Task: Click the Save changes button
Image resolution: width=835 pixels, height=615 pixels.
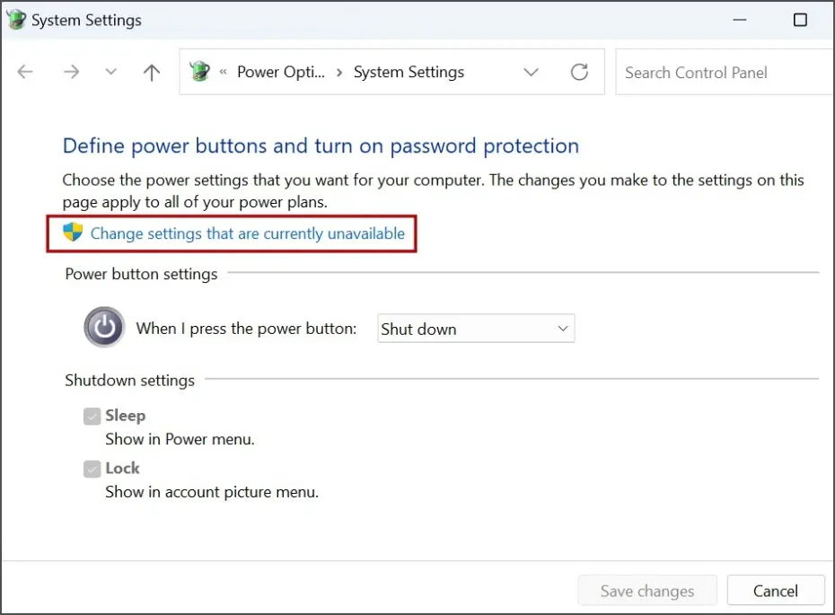Action: (646, 591)
